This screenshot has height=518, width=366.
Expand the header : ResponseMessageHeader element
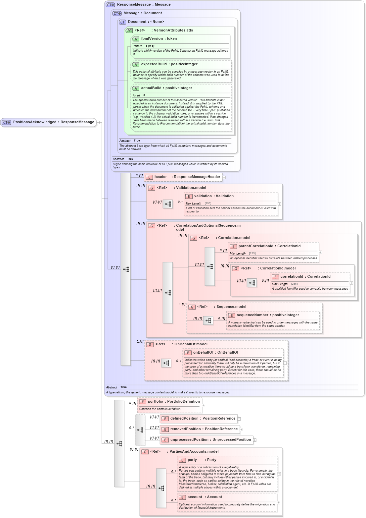224,177
